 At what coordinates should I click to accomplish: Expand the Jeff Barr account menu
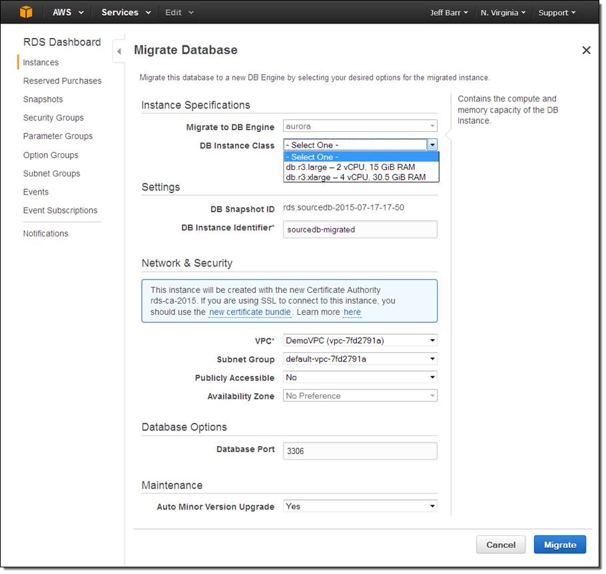pos(449,13)
